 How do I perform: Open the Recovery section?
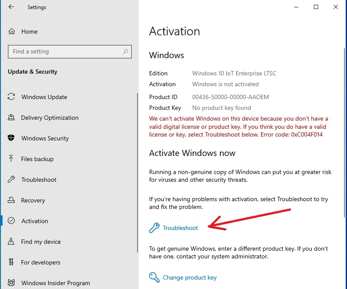pos(33,200)
